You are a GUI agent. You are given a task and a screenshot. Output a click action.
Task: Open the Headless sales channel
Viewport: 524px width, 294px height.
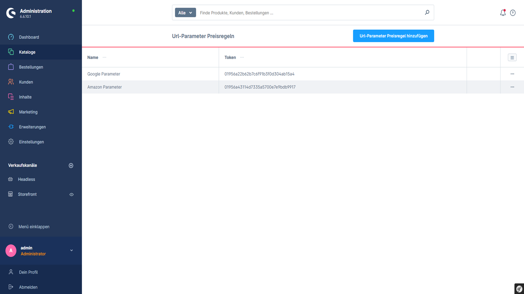[x=26, y=179]
